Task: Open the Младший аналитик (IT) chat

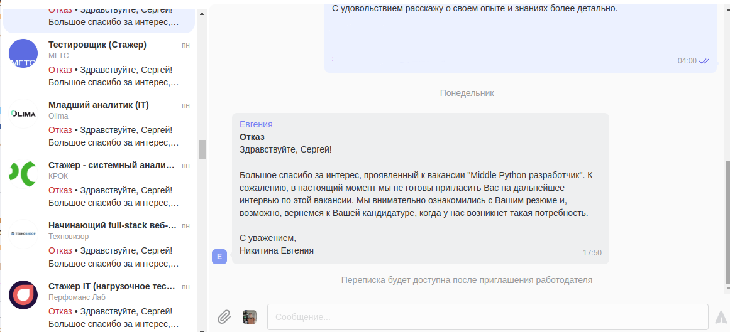Action: click(99, 124)
